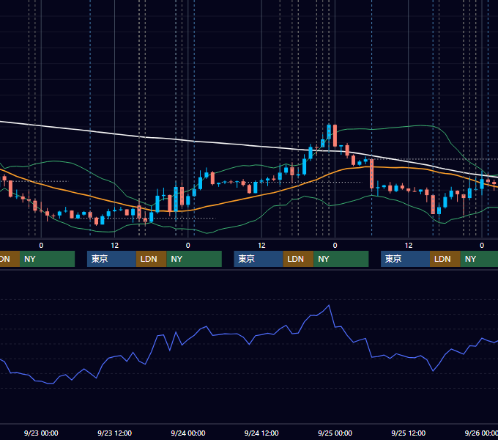Click the 9/25 LDN session block

point(445,259)
